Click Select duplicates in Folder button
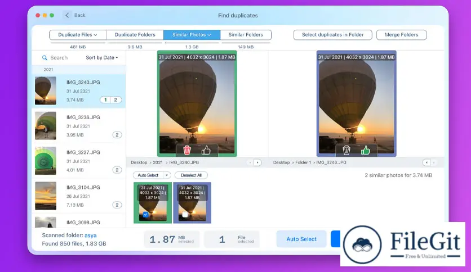Image resolution: width=471 pixels, height=272 pixels. coord(332,35)
